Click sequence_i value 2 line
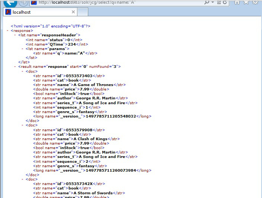The height and width of the screenshot is (198, 262). click(x=67, y=161)
